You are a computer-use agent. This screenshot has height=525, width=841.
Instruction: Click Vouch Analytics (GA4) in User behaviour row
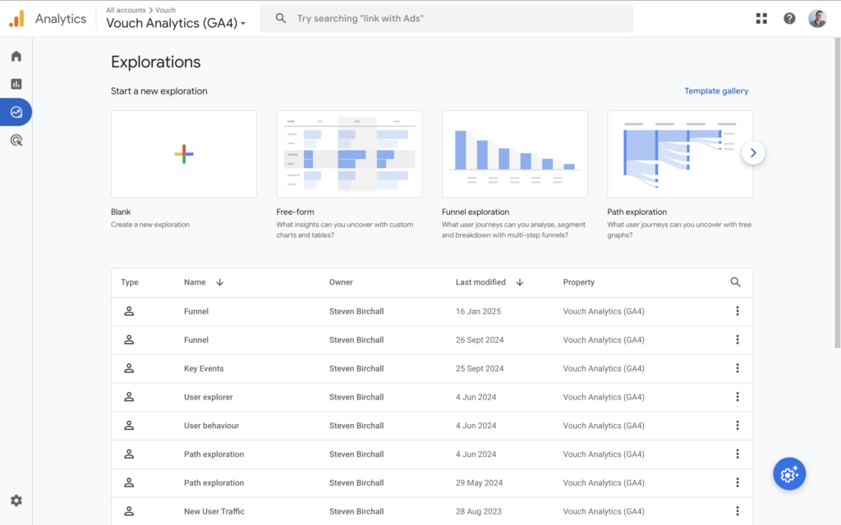604,426
